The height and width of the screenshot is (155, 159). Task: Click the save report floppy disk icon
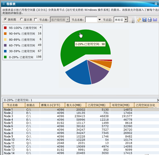pyautogui.click(x=144, y=20)
